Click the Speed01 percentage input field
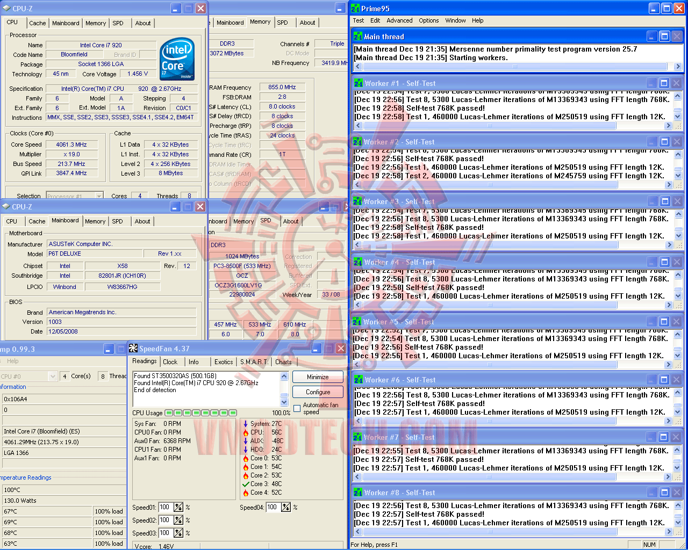The width and height of the screenshot is (688, 550). [165, 507]
